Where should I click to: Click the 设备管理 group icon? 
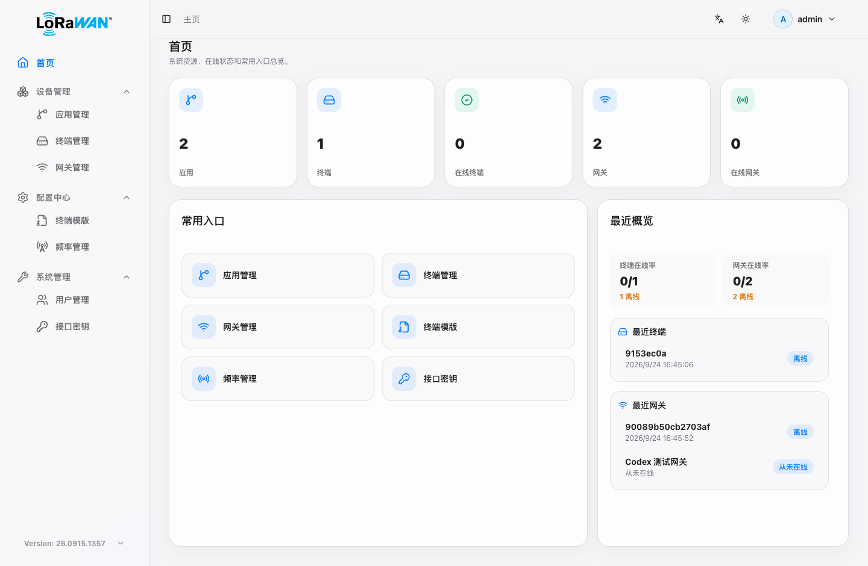point(23,92)
